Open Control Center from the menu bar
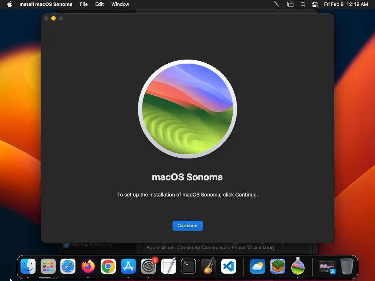The height and width of the screenshot is (281, 375). (315, 4)
